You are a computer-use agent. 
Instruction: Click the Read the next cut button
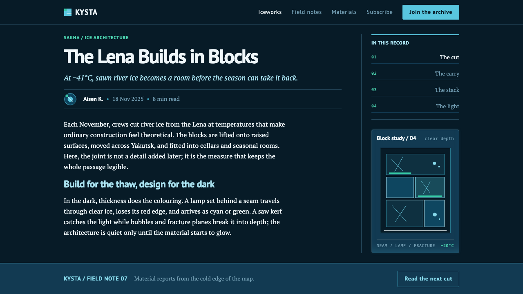tap(428, 279)
